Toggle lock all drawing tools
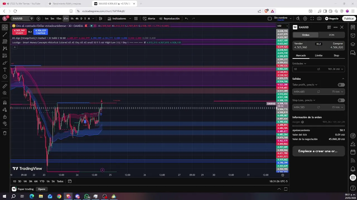 click(5, 117)
